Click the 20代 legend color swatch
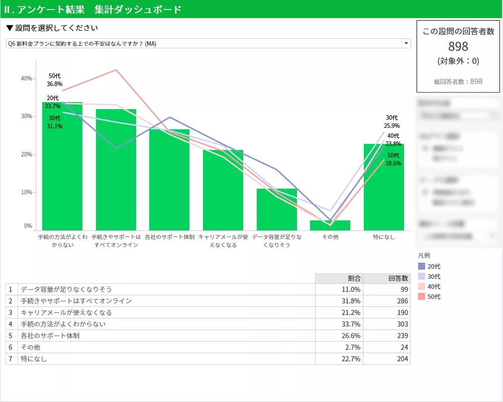Screen dimensions: 503x402 pyautogui.click(x=421, y=267)
